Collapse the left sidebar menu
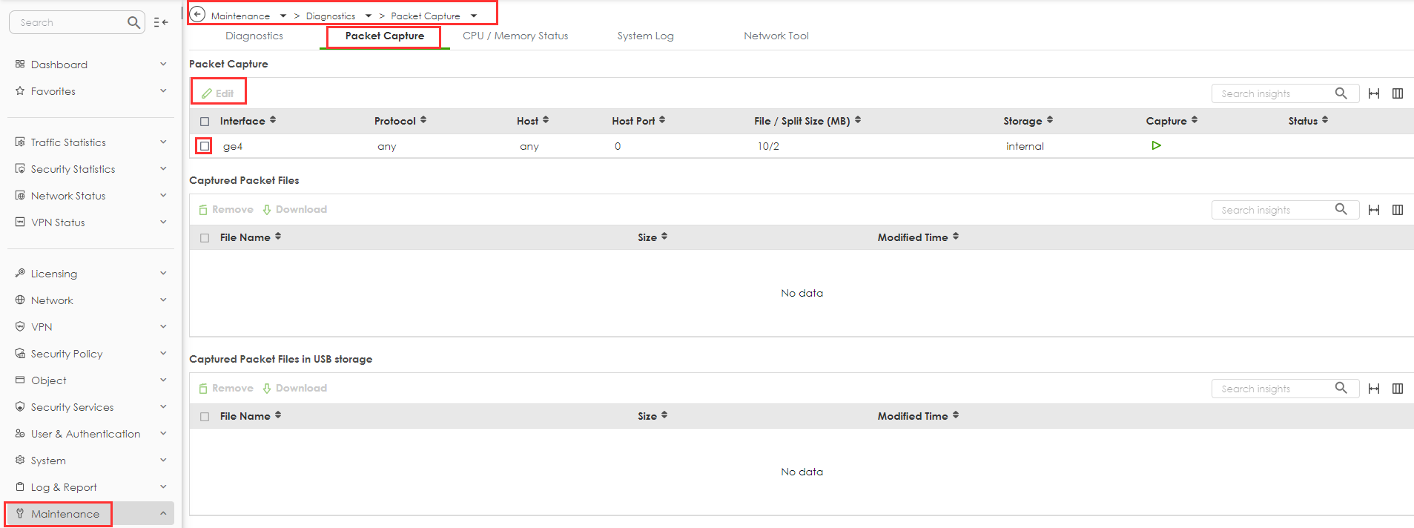Image resolution: width=1414 pixels, height=528 pixels. [161, 23]
